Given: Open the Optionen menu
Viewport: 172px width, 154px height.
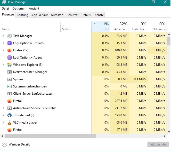Looking at the screenshot, I should (x=19, y=9).
